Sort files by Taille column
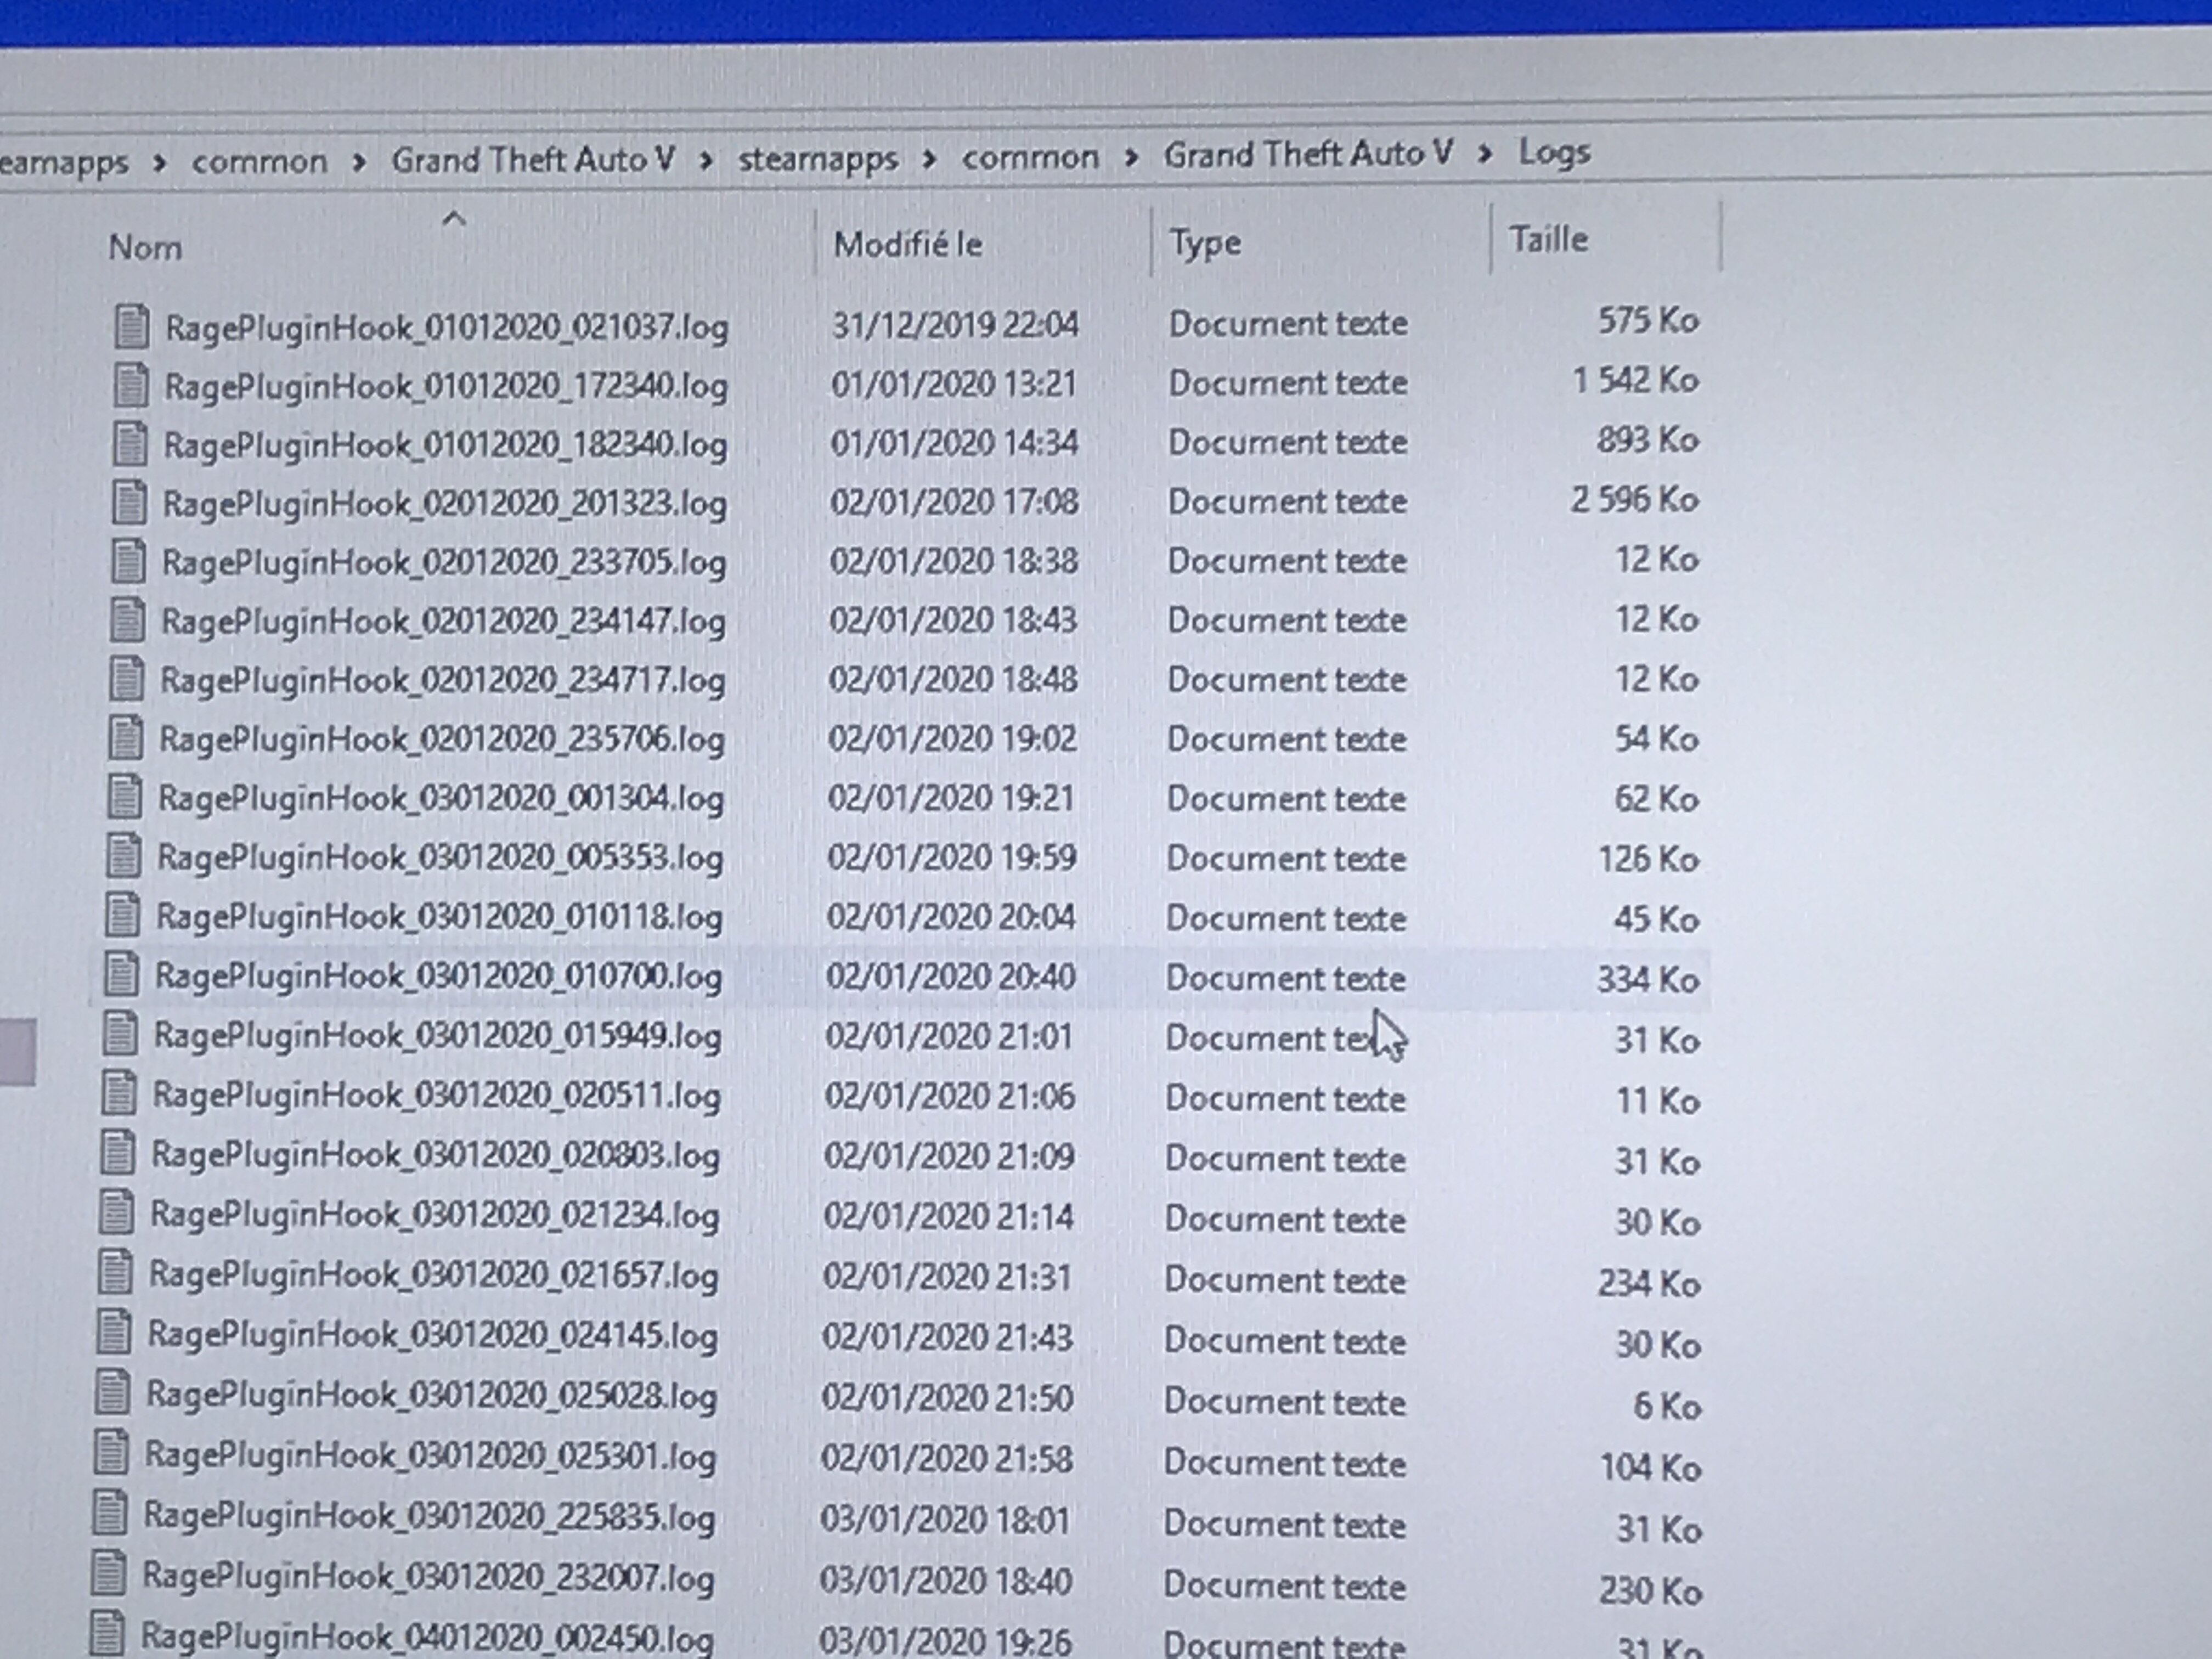Screen dimensions: 2212x1659 tap(1548, 239)
